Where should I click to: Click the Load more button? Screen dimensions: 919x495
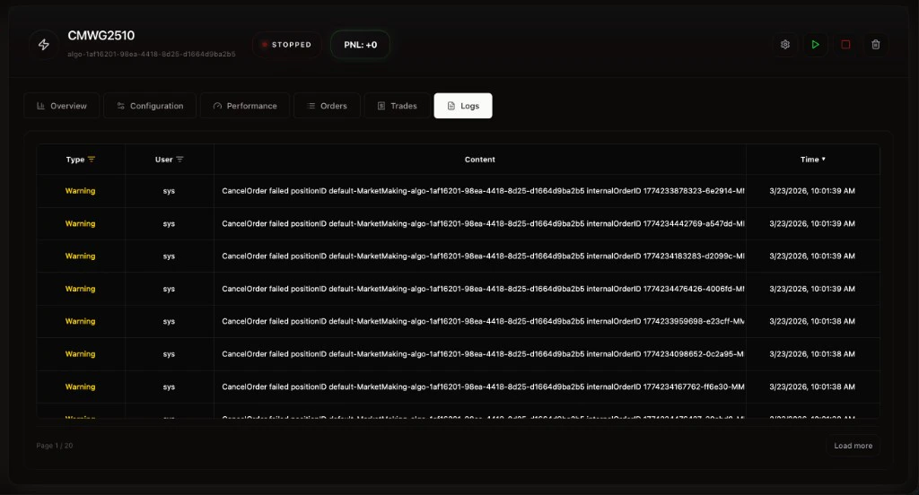[853, 446]
